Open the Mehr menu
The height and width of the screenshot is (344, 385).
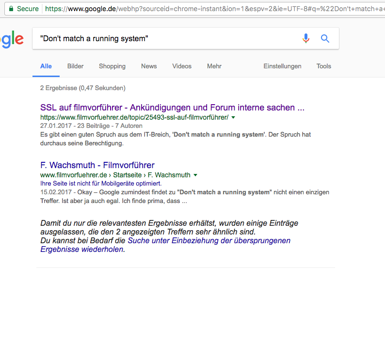click(214, 66)
